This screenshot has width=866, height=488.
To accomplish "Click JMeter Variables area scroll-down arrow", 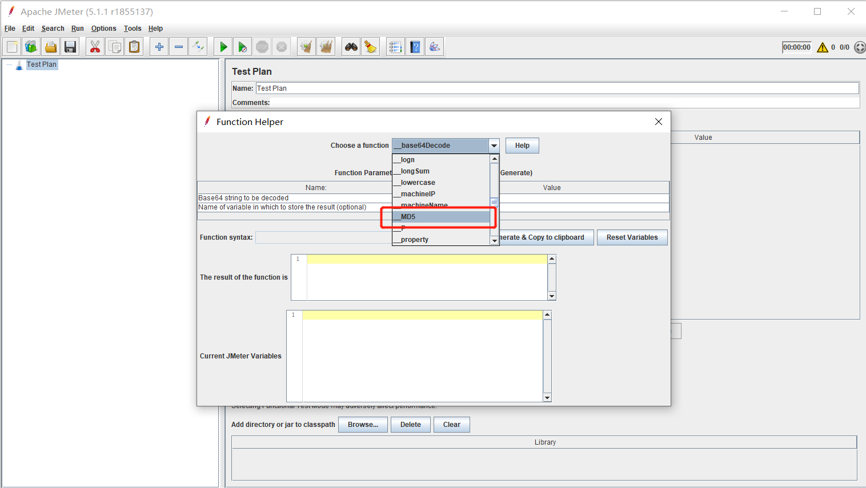I will point(547,397).
